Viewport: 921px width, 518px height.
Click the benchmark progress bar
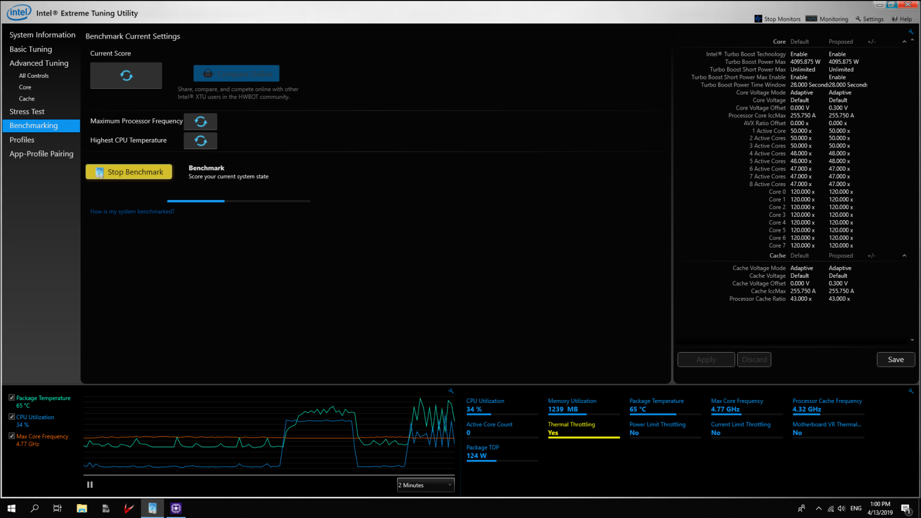coord(239,201)
